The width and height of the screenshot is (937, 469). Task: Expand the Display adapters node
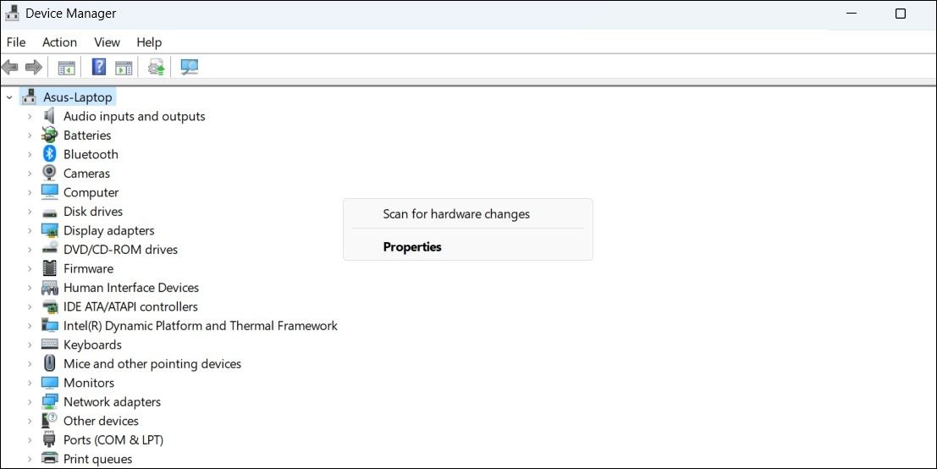[x=30, y=230]
